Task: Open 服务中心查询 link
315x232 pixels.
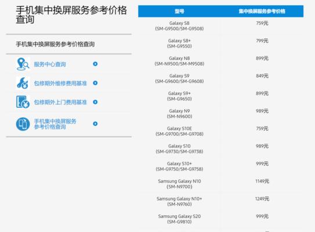Action: pyautogui.click(x=50, y=64)
